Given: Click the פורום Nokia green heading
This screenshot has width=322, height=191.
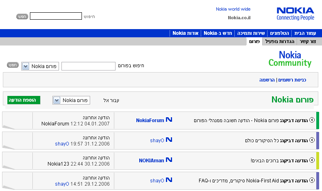Looking at the screenshot, I should point(293,100).
